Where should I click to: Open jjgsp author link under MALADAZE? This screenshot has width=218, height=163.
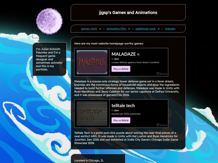[117, 59]
